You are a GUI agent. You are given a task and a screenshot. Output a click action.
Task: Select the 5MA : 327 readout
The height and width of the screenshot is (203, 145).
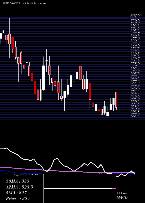pos(16,193)
